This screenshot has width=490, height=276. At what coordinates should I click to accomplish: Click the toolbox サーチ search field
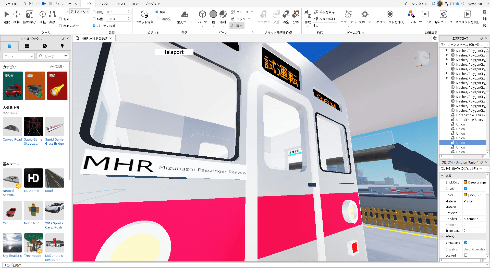[x=52, y=56]
